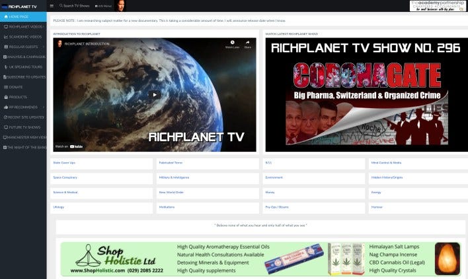Screen dimensions: 468x279
Task: Click the monitor icon beside Future TV Shows
Action: coord(6,127)
